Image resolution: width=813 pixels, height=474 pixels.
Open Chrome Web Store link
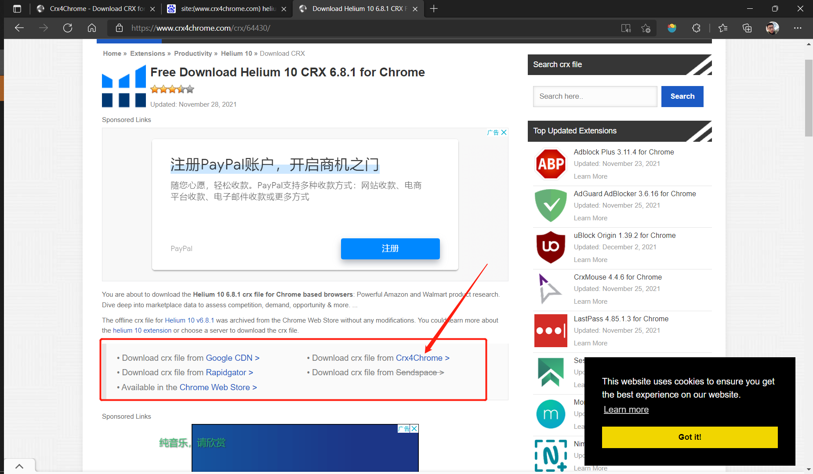coord(218,388)
